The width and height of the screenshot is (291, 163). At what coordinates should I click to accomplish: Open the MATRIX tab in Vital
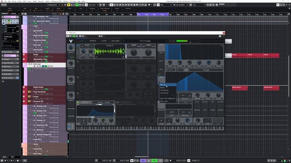104,41
